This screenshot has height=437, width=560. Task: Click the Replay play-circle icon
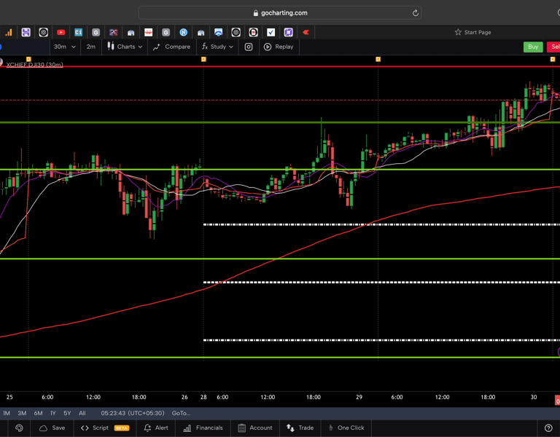(268, 47)
